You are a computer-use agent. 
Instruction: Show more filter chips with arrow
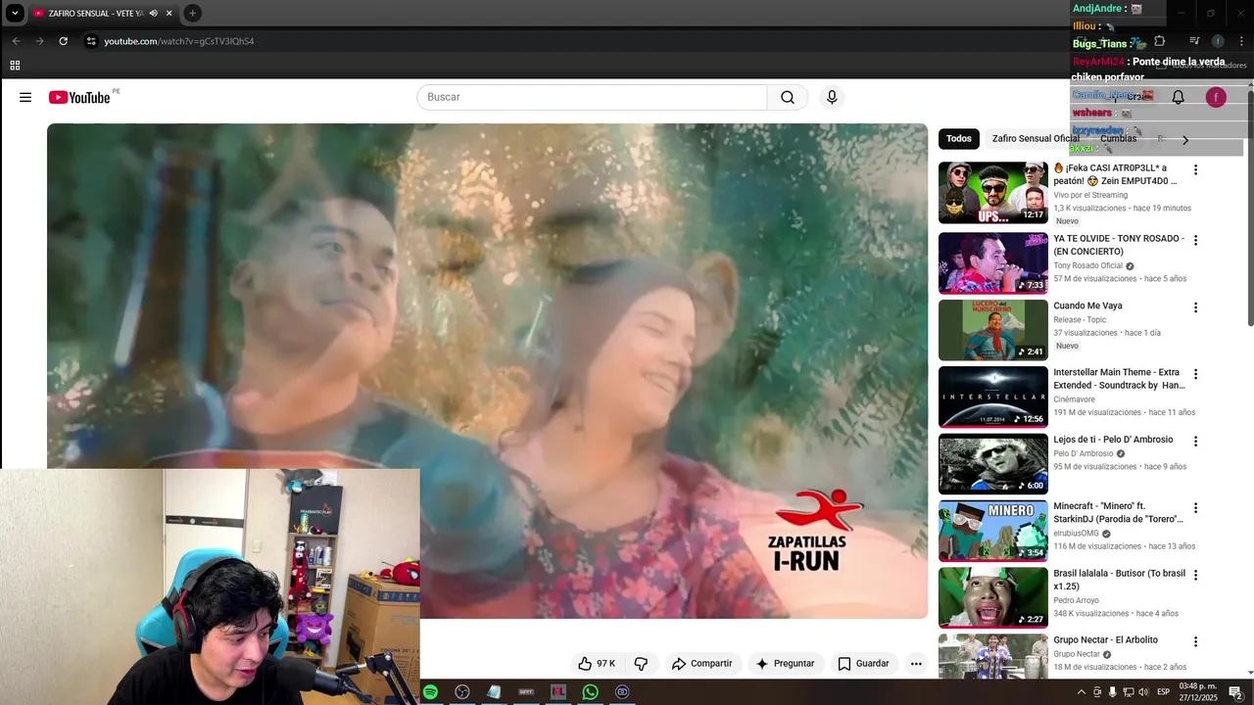pyautogui.click(x=1185, y=140)
